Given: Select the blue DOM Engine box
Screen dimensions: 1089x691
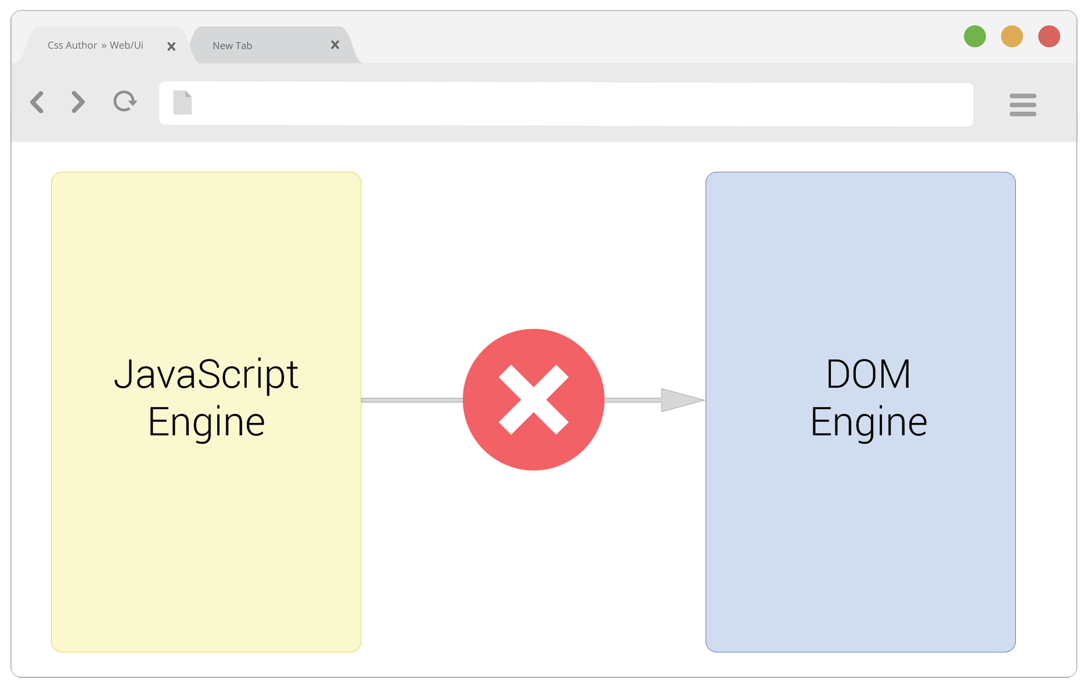Looking at the screenshot, I should (x=860, y=539).
